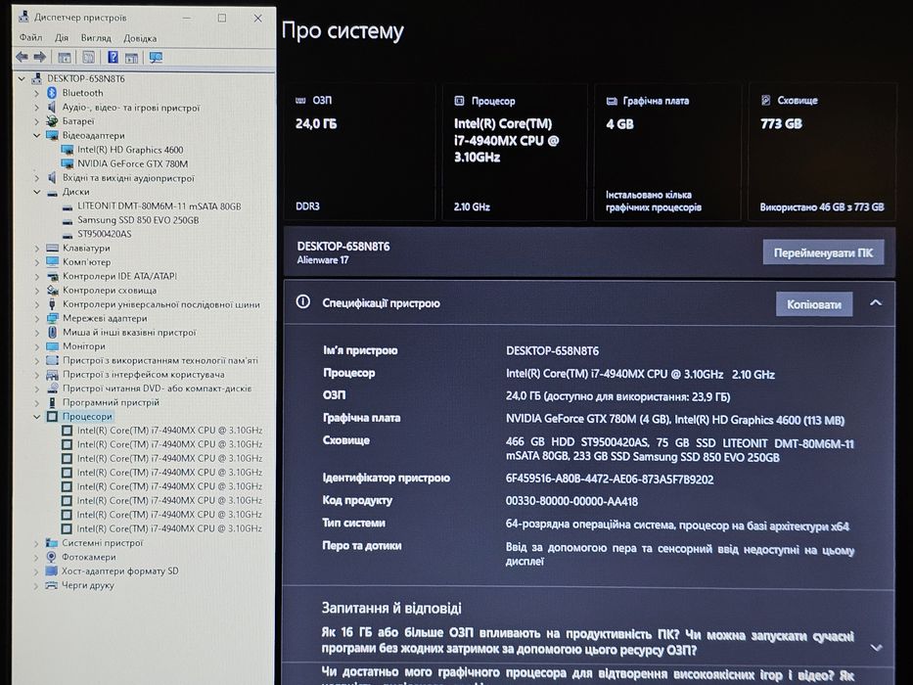913x685 pixels.
Task: Select Samsung SSD 850 EVO 250GB disk
Action: click(x=138, y=220)
